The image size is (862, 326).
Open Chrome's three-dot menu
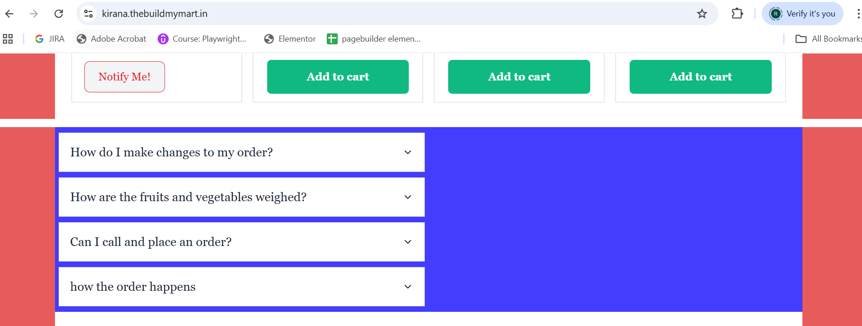pos(858,14)
